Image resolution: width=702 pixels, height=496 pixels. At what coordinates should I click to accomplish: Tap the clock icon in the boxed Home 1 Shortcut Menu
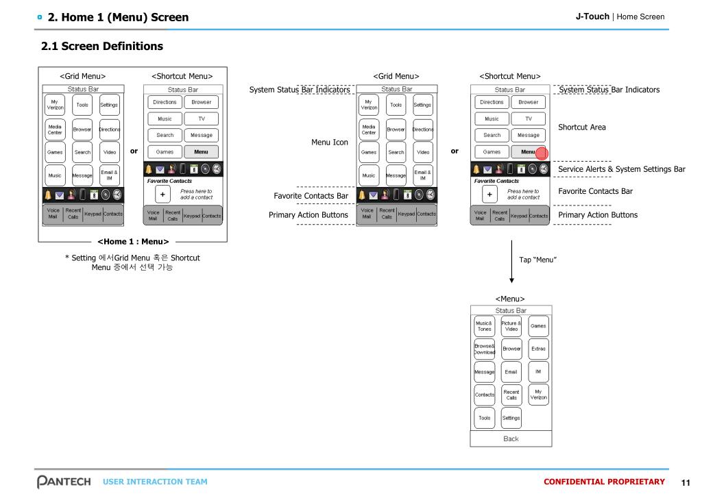pos(217,169)
